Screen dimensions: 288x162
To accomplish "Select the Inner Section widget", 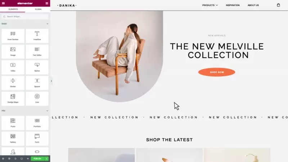I will [13, 36].
